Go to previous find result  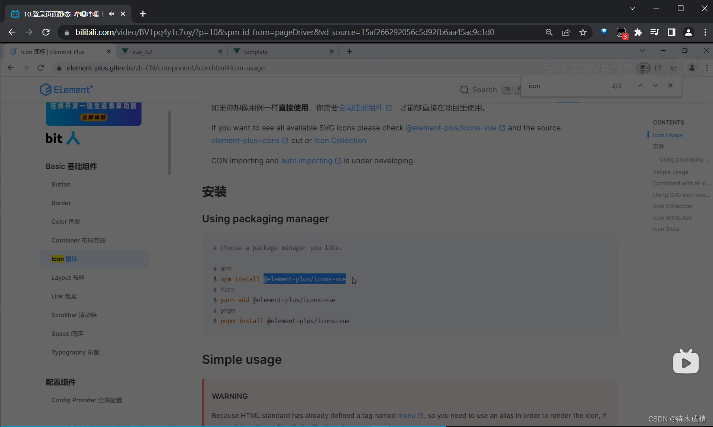coord(640,85)
